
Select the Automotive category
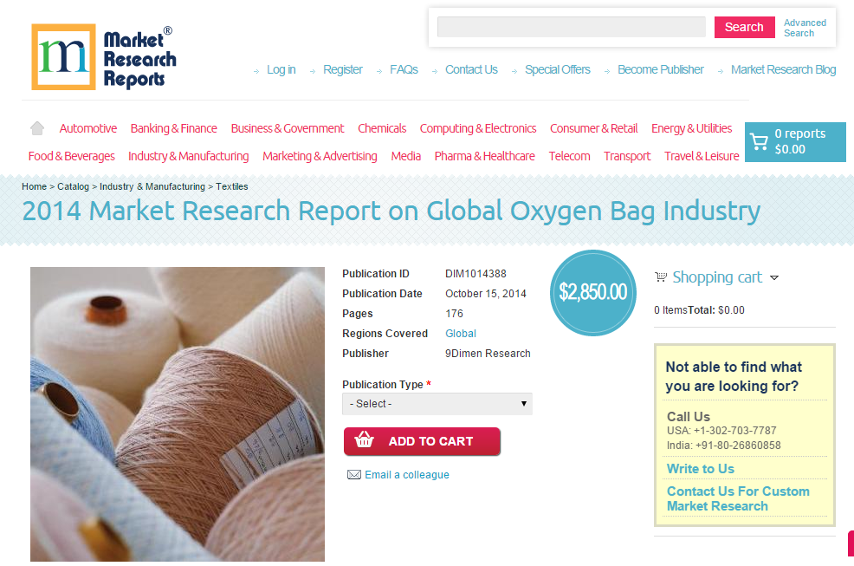point(87,127)
